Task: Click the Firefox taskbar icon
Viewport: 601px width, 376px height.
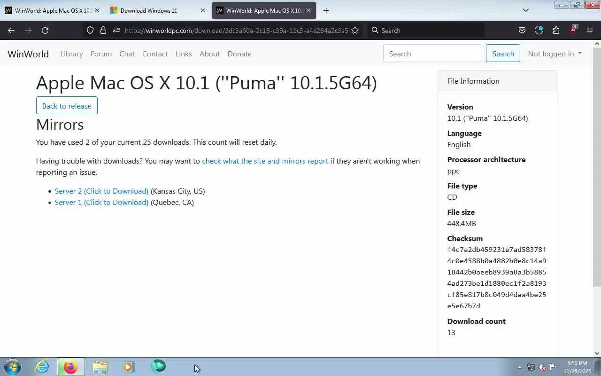Action: tap(71, 367)
